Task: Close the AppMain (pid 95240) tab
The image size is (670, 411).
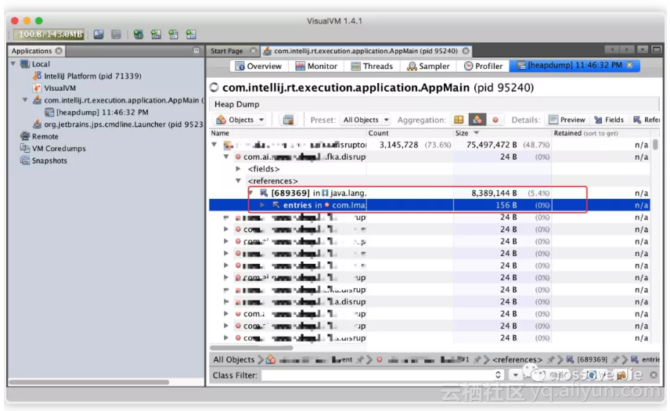Action: [466, 51]
